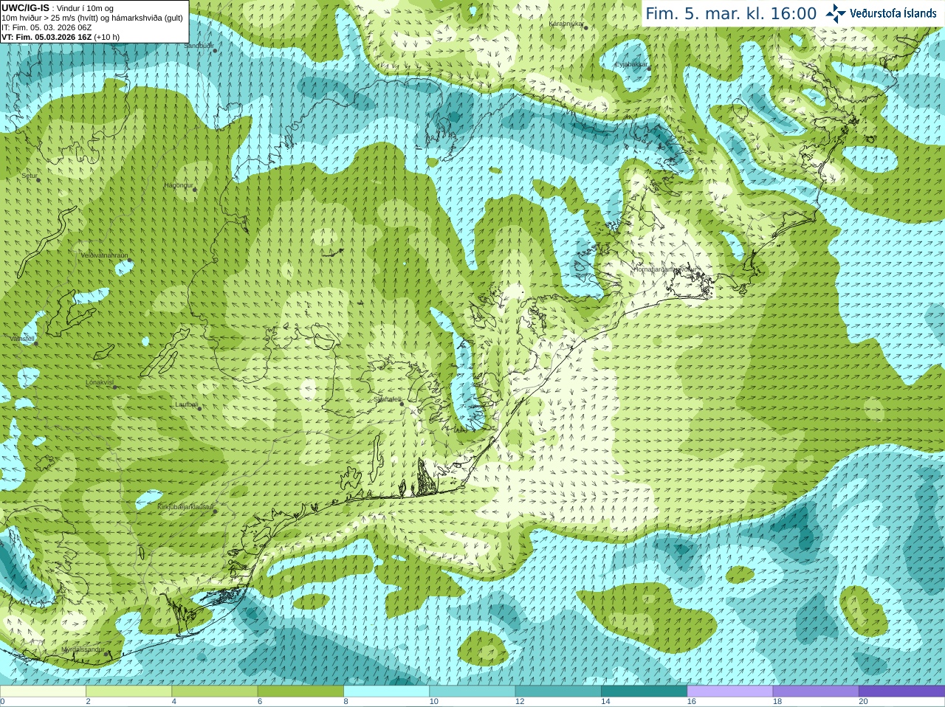Click the Laufbali station label
Screen dimensions: 945x707
tap(186, 404)
